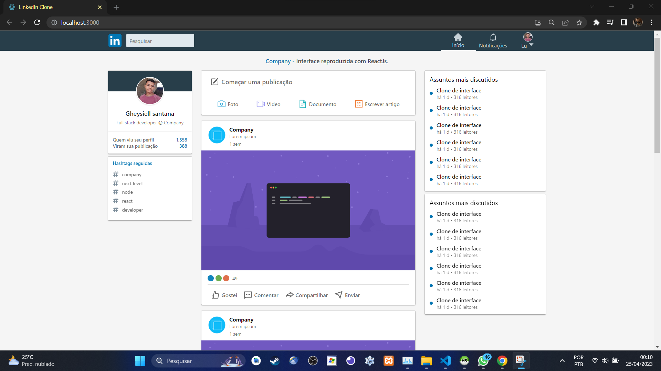The width and height of the screenshot is (661, 371).
Task: Open the Company link in header text
Action: click(278, 61)
